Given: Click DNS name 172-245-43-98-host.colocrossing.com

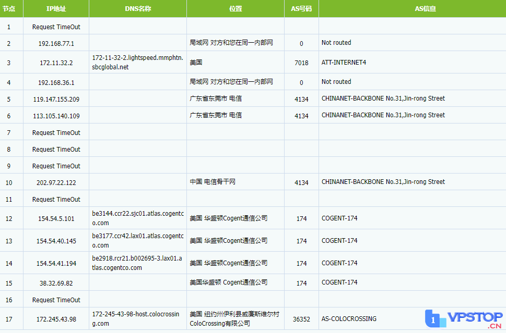Looking at the screenshot, I should (136, 319).
